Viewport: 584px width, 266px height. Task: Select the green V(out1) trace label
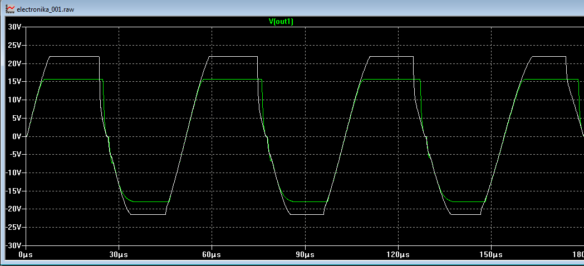pos(281,22)
